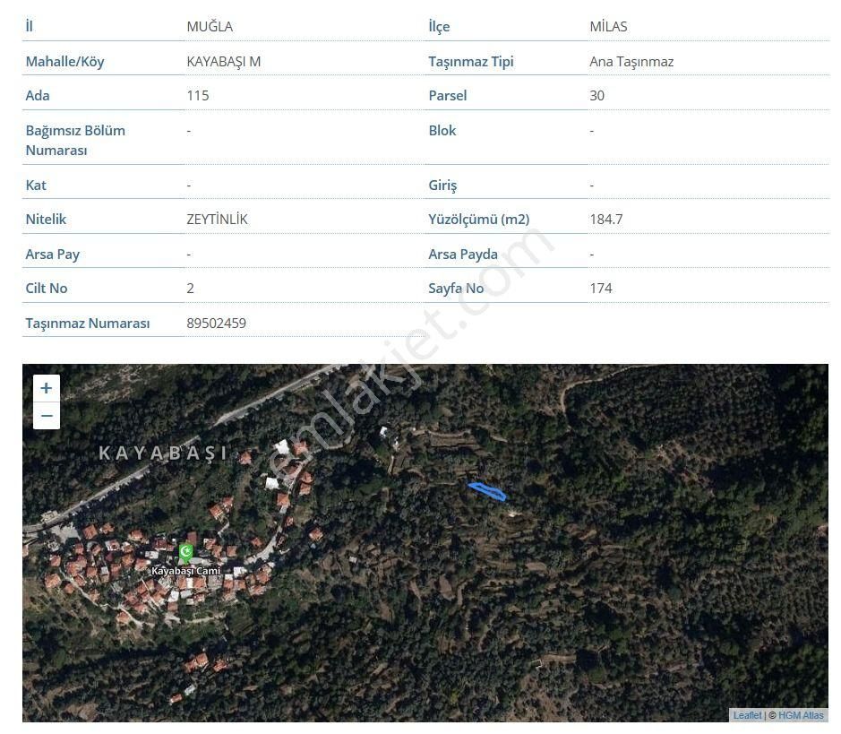Zoom out on the map

point(47,416)
